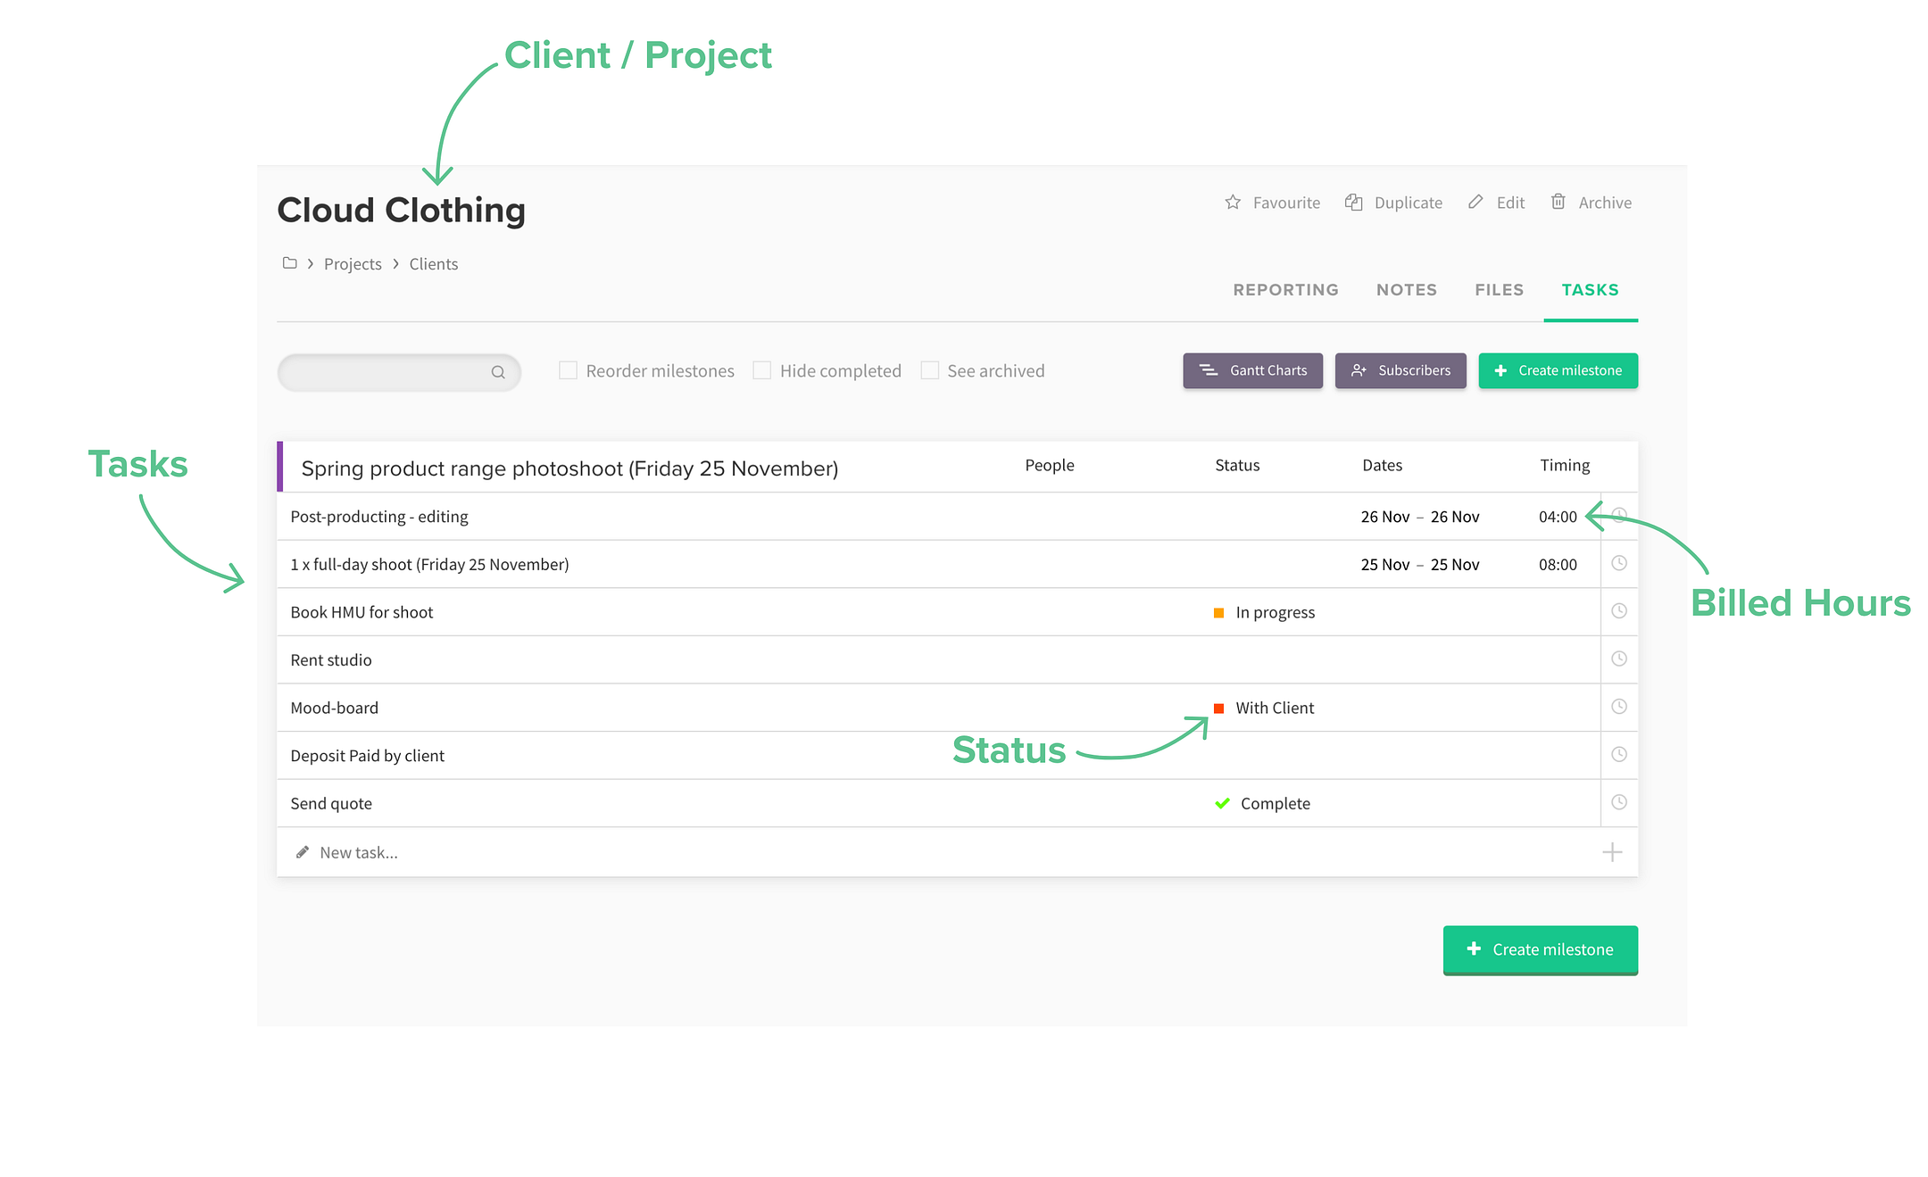Click the Archive trash icon

coord(1558,203)
